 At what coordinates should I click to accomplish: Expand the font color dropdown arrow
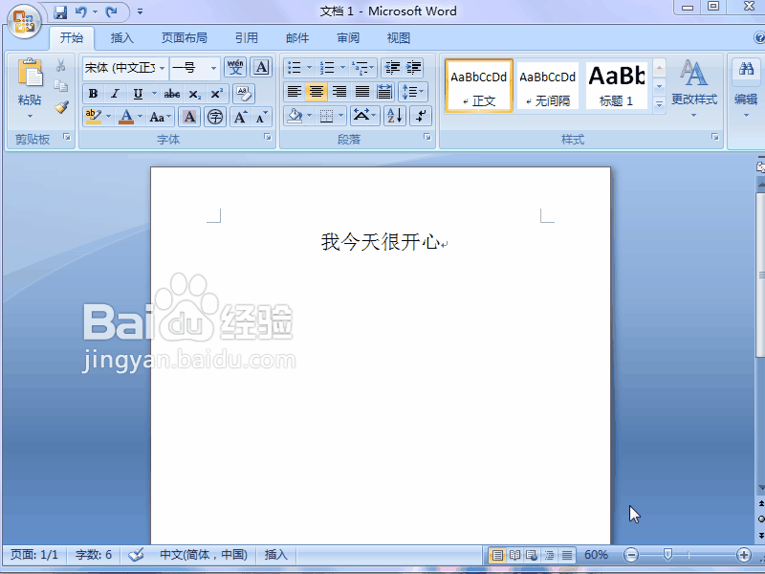(x=139, y=116)
